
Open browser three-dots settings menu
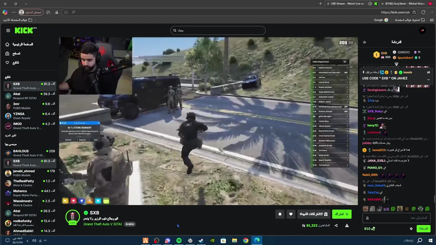tap(14, 12)
